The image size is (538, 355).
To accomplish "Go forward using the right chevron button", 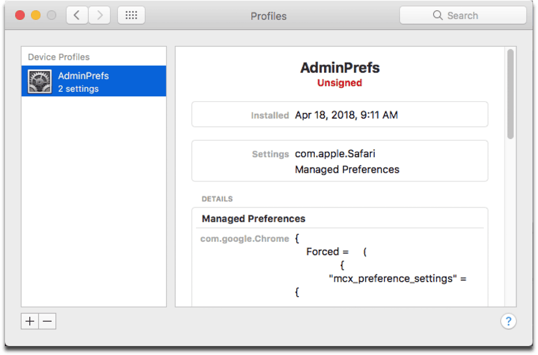I will coord(99,16).
